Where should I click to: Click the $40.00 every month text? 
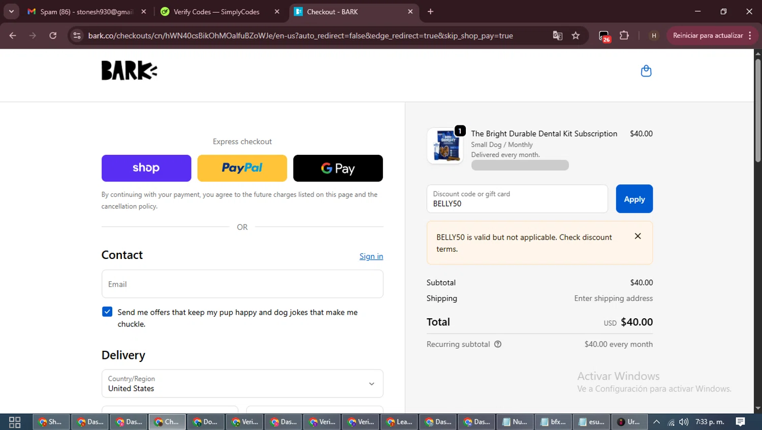click(618, 344)
